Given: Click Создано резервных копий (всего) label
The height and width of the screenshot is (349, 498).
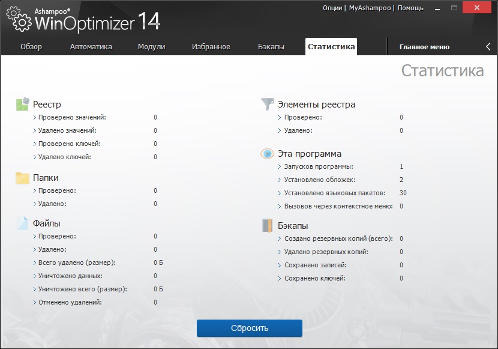Looking at the screenshot, I should pos(338,238).
